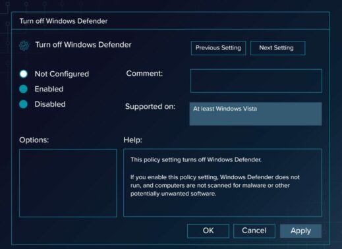Viewport: 342px width, 249px height.
Task: Click the 'Comment:' label
Action: [x=144, y=73]
